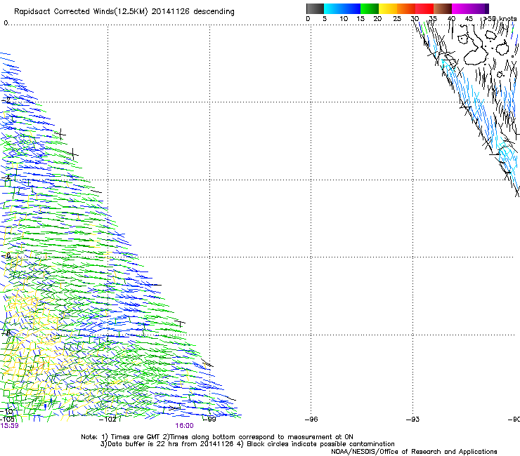Click the '-99' longitude axis label

click(x=209, y=420)
